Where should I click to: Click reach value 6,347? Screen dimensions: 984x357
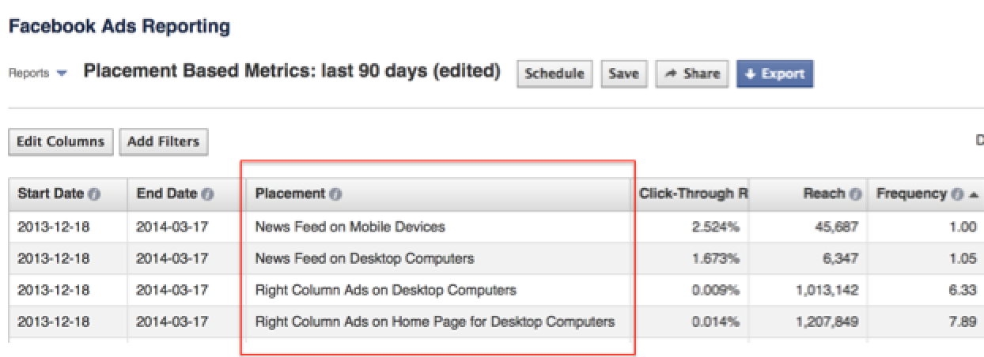(842, 258)
